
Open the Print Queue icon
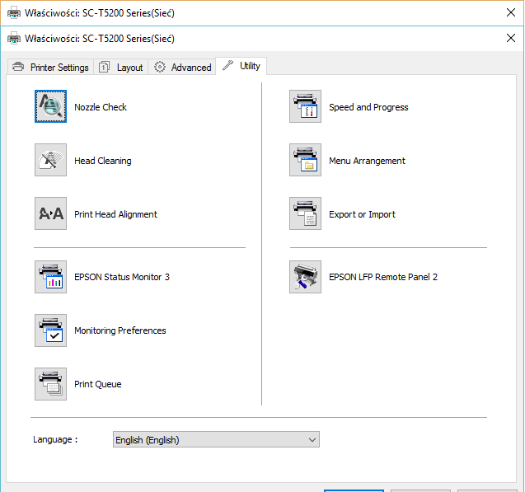click(x=50, y=384)
